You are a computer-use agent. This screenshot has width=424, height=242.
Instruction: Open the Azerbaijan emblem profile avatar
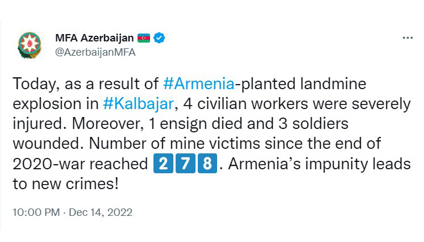pos(30,45)
